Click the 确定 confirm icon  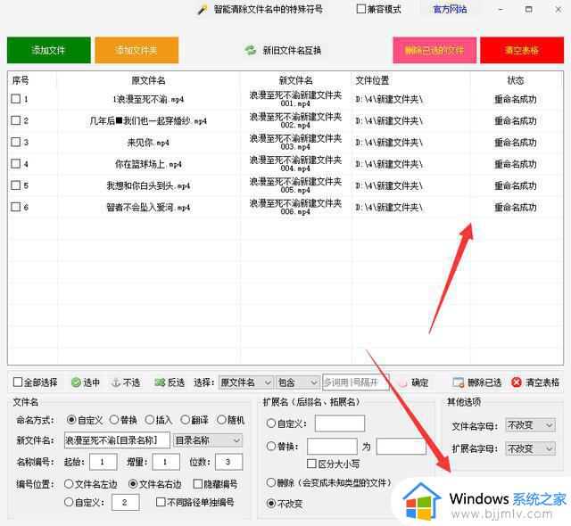click(402, 382)
